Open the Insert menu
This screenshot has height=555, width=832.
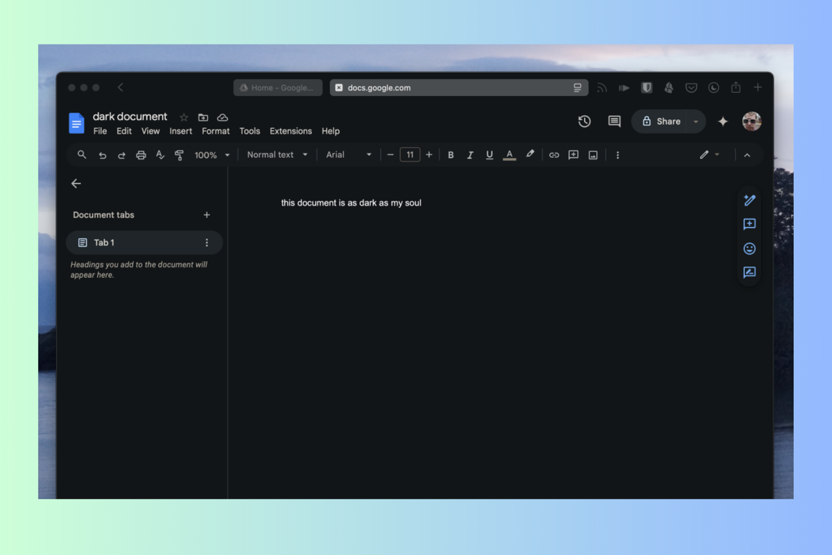tap(181, 131)
